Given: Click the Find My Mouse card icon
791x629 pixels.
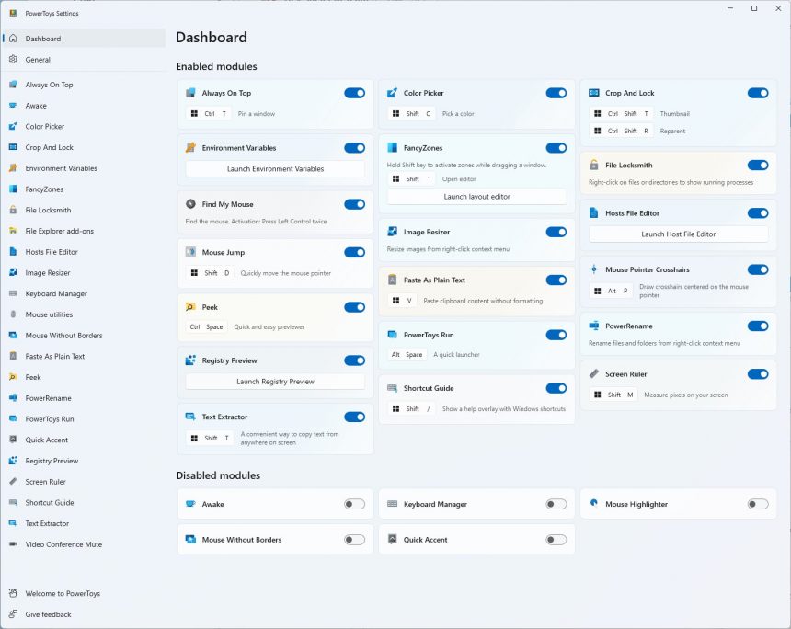Looking at the screenshot, I should click(190, 204).
